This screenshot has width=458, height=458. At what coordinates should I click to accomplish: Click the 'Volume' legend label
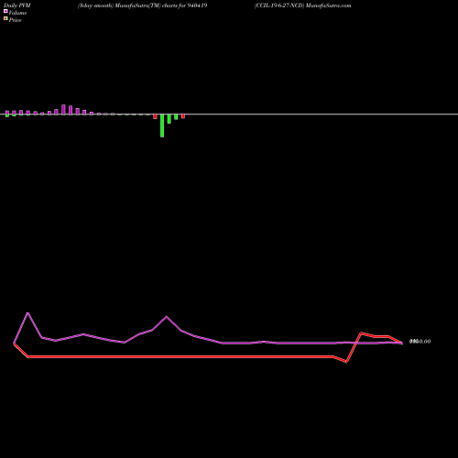point(17,13)
